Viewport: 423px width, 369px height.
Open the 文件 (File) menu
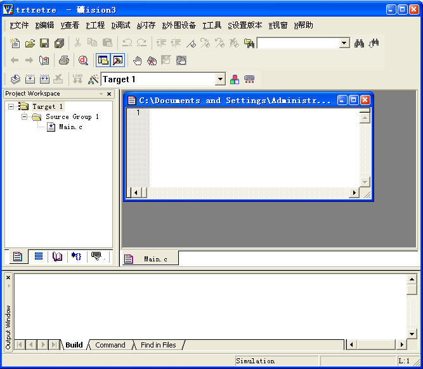[x=19, y=25]
